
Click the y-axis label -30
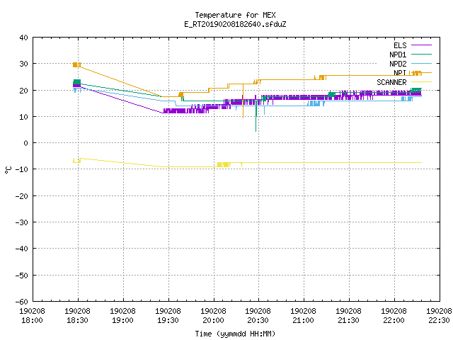[22, 222]
